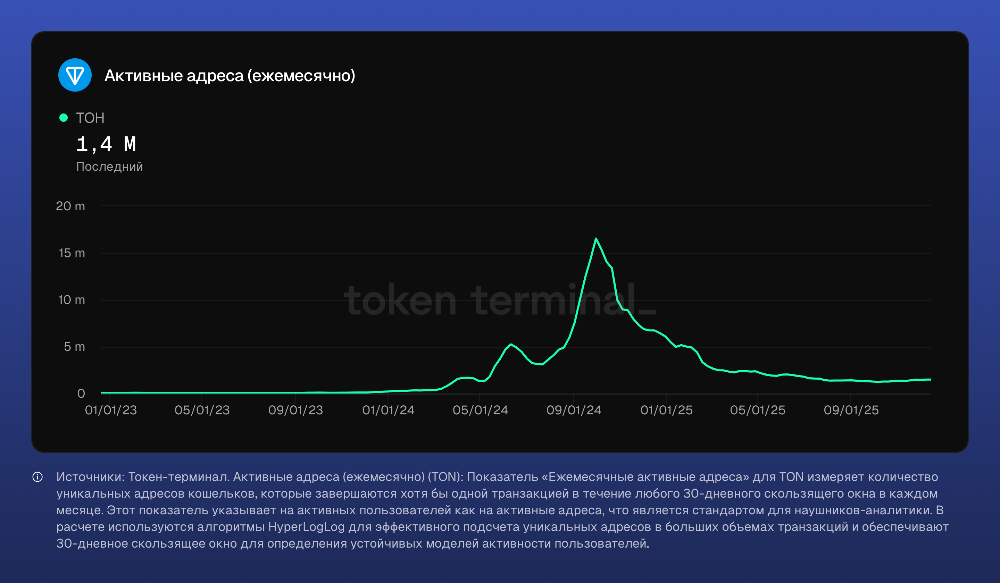Click the 10 m y-axis label
This screenshot has width=1000, height=583.
coord(72,300)
